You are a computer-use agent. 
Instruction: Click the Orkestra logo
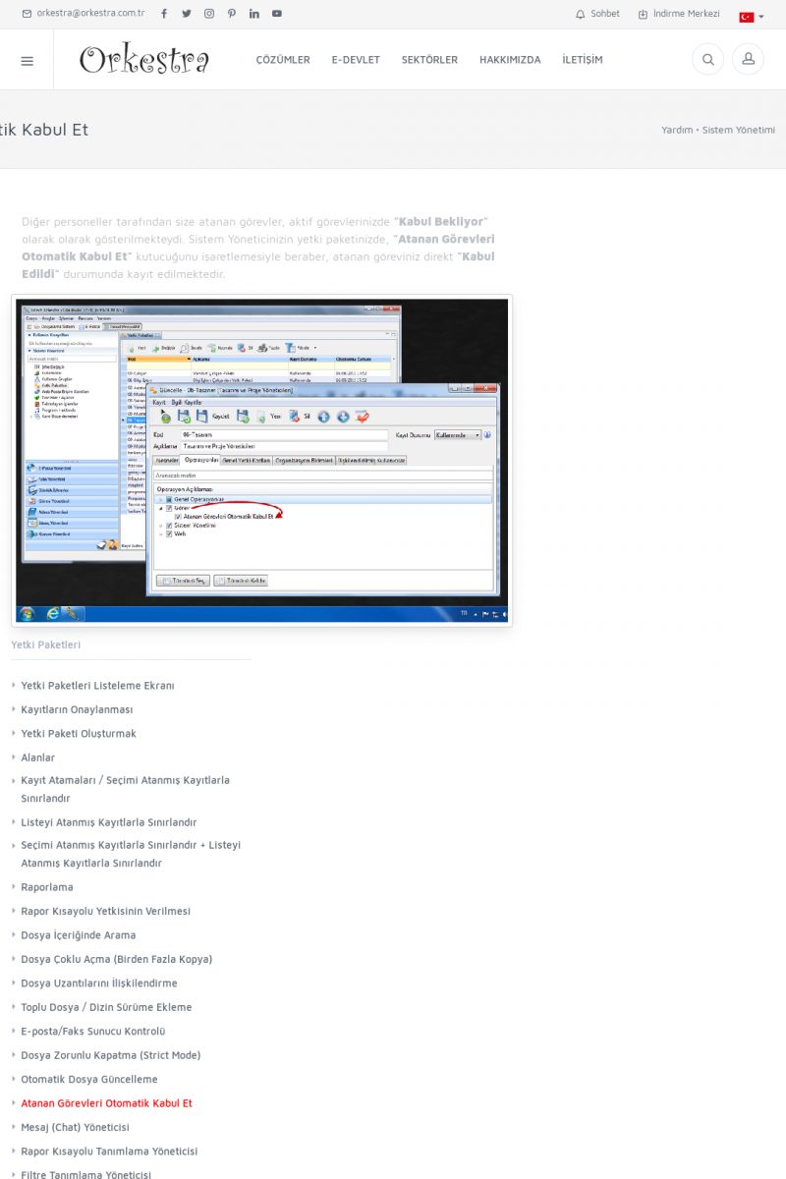144,59
